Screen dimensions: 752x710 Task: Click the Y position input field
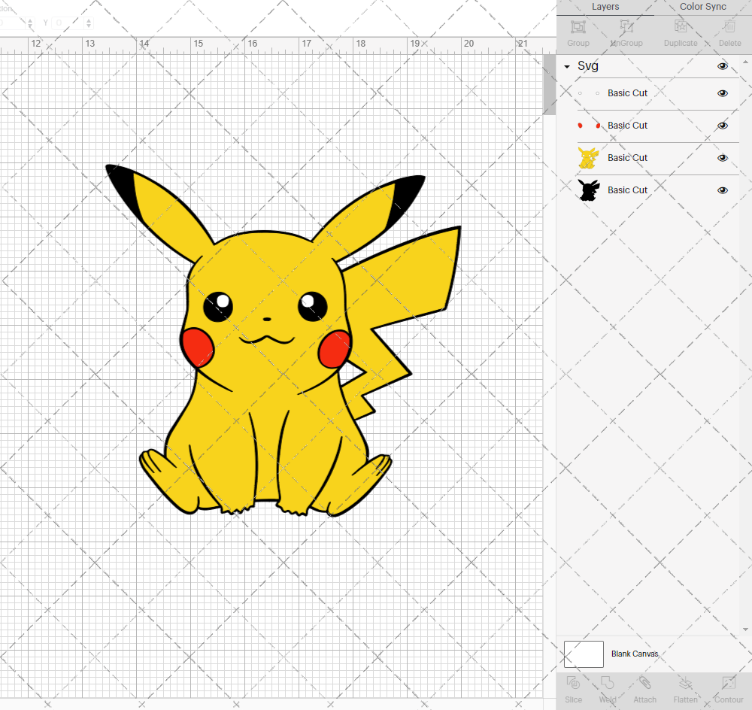[x=68, y=23]
